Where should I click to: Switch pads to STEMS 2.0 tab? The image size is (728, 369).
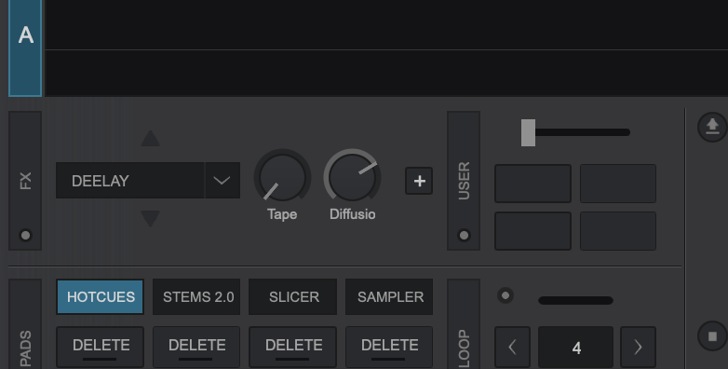click(x=196, y=297)
